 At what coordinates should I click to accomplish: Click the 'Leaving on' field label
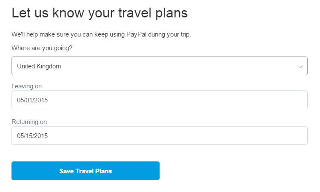[26, 86]
